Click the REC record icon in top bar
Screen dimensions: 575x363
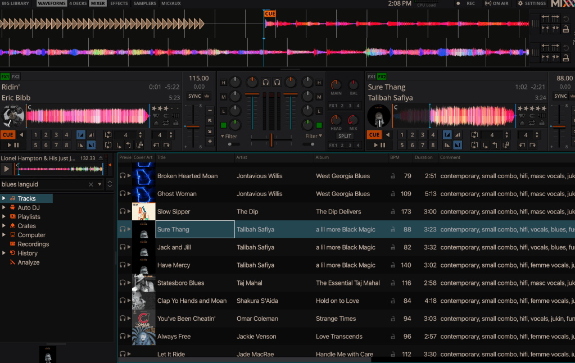coord(458,3)
